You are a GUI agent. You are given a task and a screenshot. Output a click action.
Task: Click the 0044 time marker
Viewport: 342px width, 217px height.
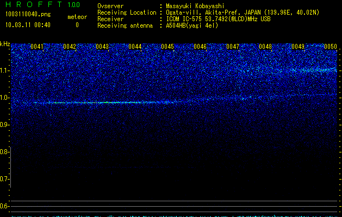135,47
